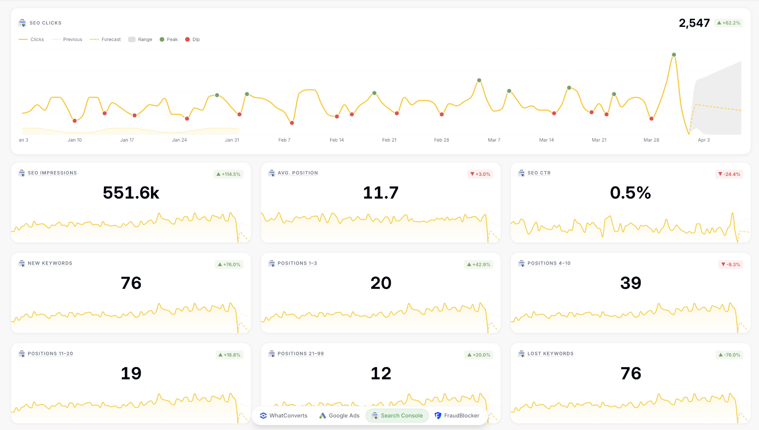759x430 pixels.
Task: Click the icon next to Avg. Position
Action: 272,173
